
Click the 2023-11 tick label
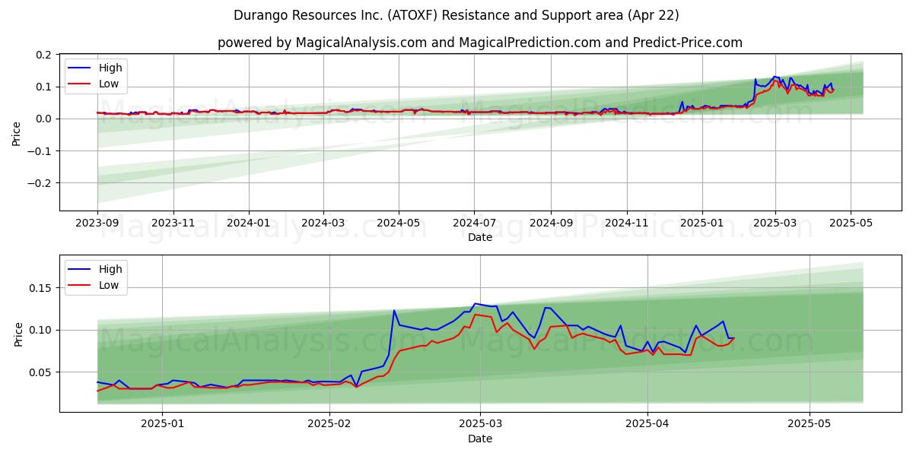173,223
